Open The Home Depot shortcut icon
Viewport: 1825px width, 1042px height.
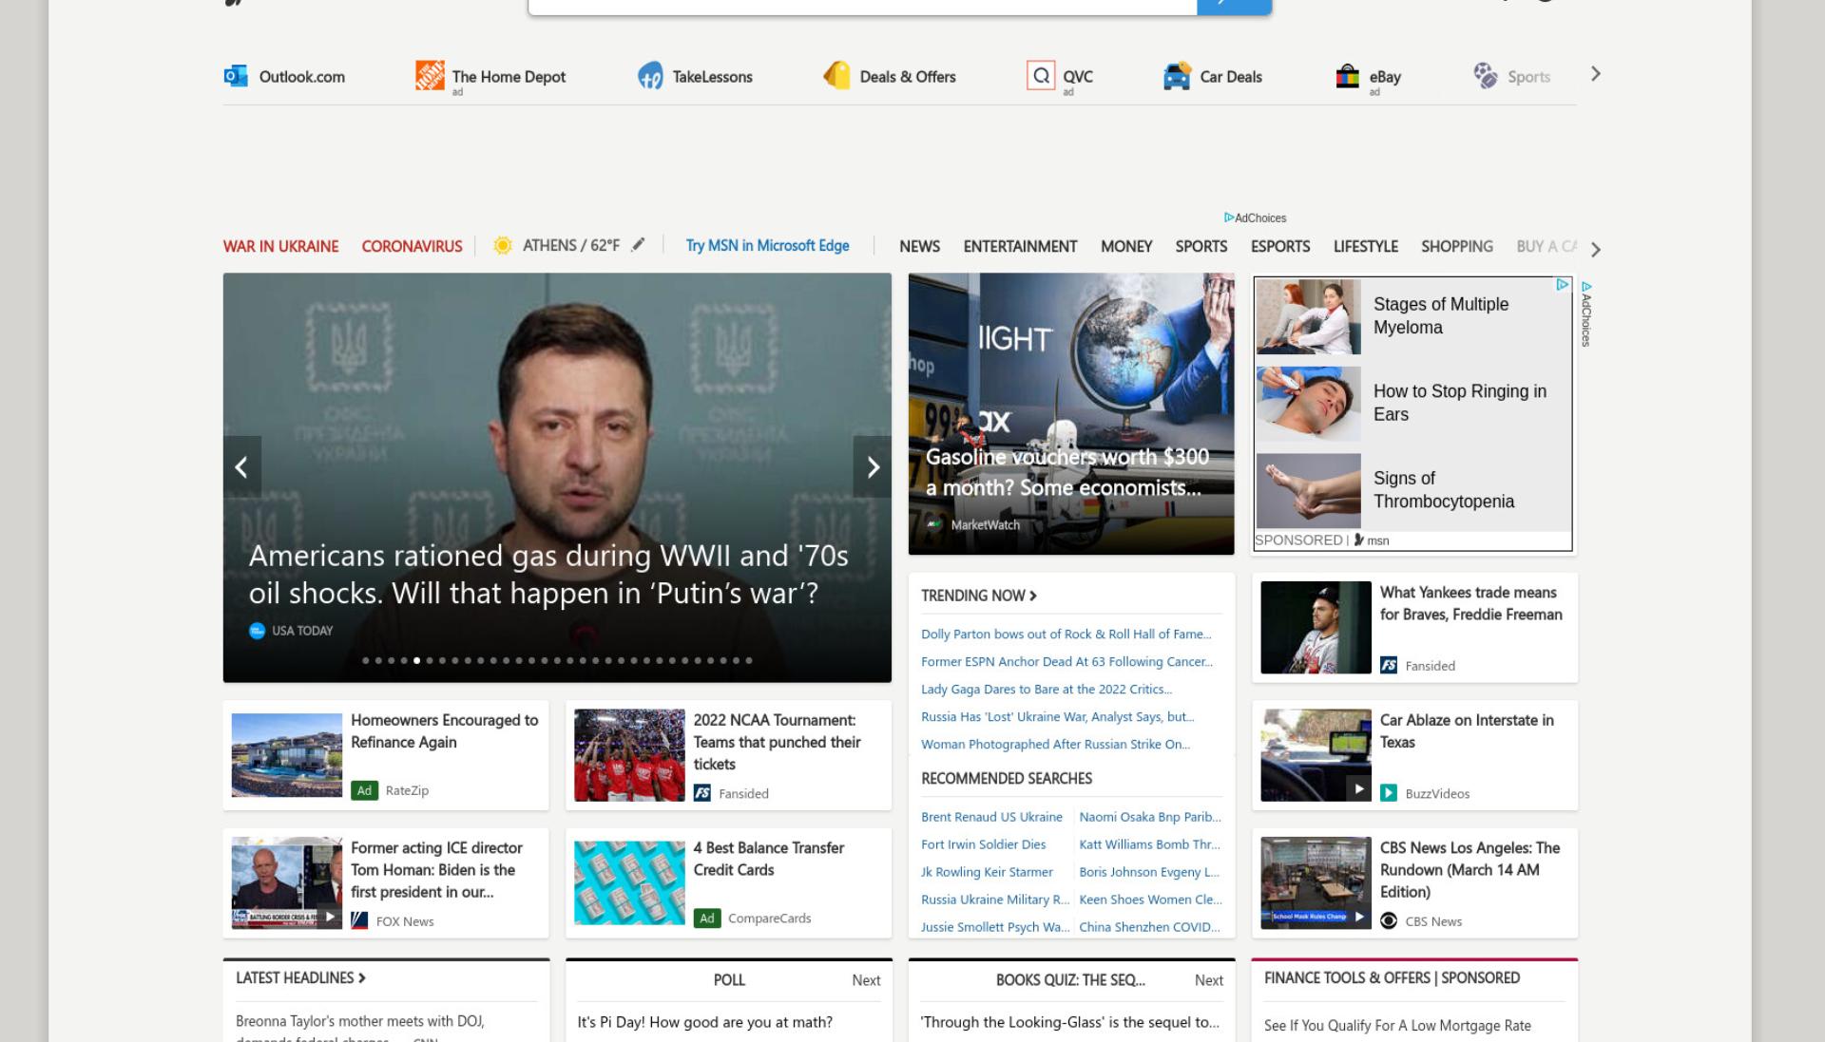click(430, 75)
